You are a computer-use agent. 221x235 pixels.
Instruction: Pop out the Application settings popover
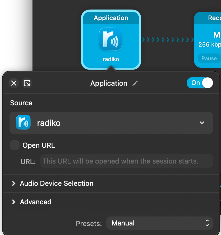[x=27, y=83]
